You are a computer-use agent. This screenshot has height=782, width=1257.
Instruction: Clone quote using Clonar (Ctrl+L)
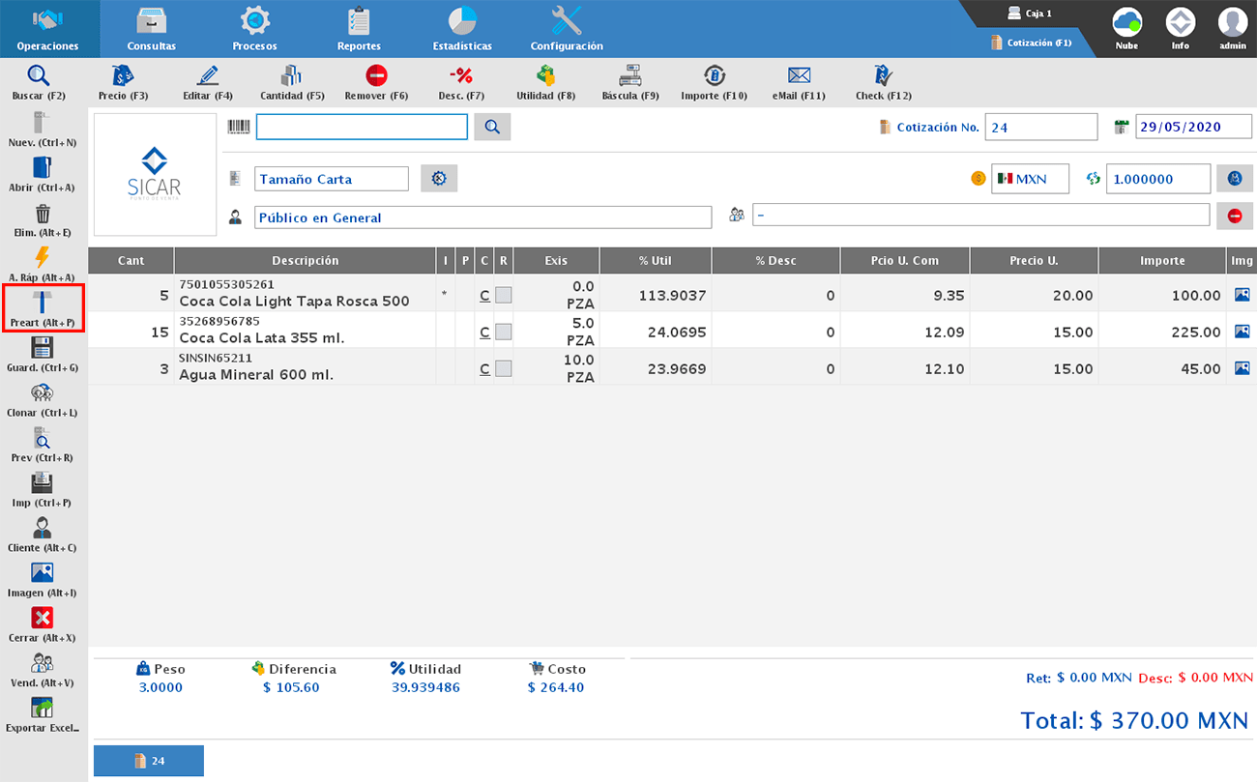[42, 394]
